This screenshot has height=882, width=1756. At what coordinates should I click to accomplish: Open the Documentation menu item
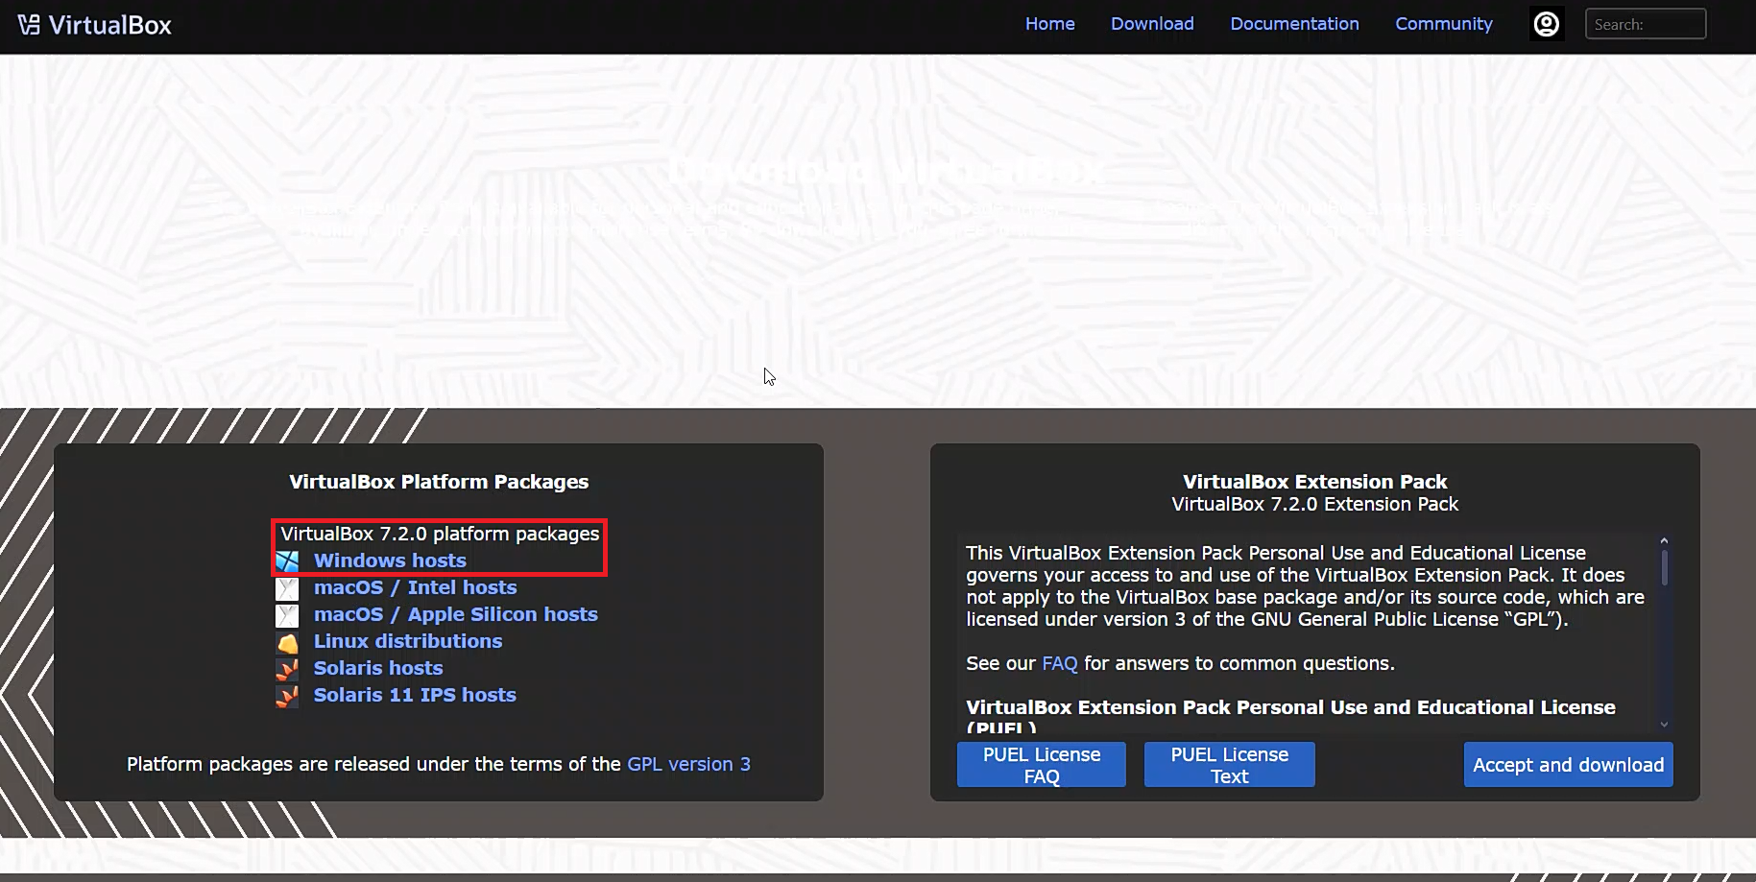(x=1294, y=24)
